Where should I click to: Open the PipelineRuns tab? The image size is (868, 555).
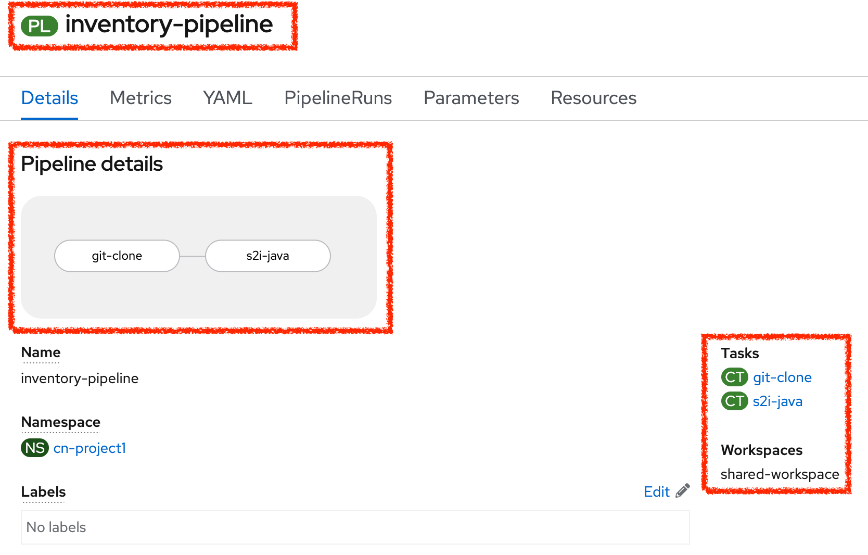pyautogui.click(x=338, y=98)
